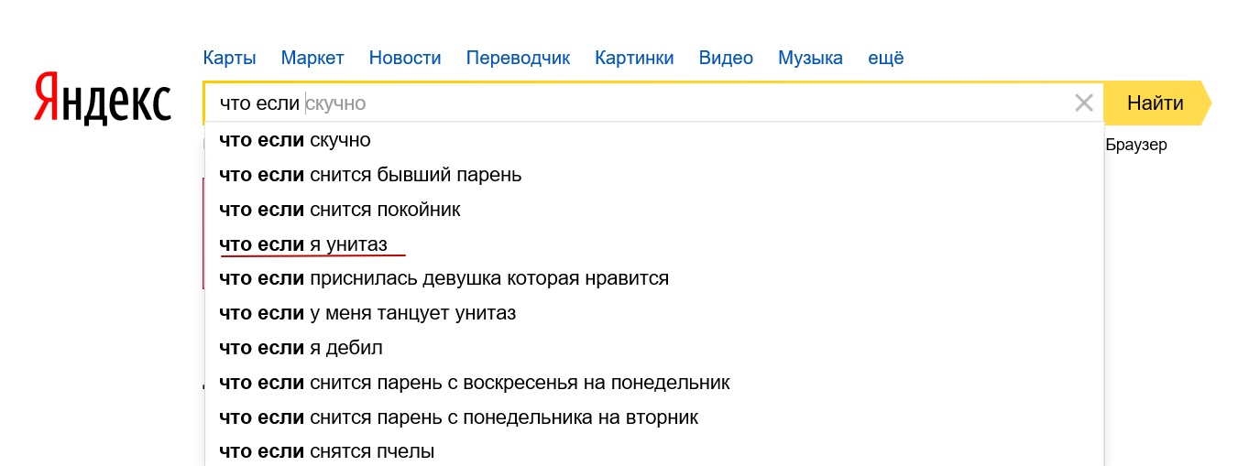
Task: Switch to Картинки search
Action: (634, 58)
